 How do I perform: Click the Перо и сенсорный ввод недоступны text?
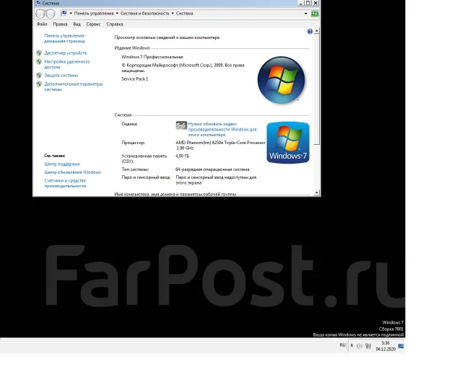pos(216,180)
